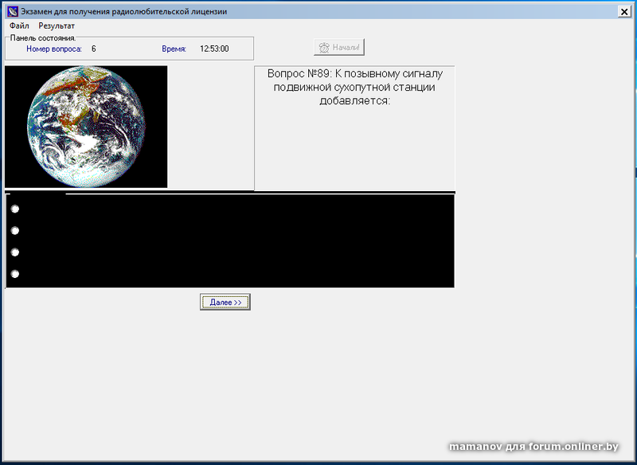The width and height of the screenshot is (637, 465).
Task: Open the Результат menu
Action: 57,26
